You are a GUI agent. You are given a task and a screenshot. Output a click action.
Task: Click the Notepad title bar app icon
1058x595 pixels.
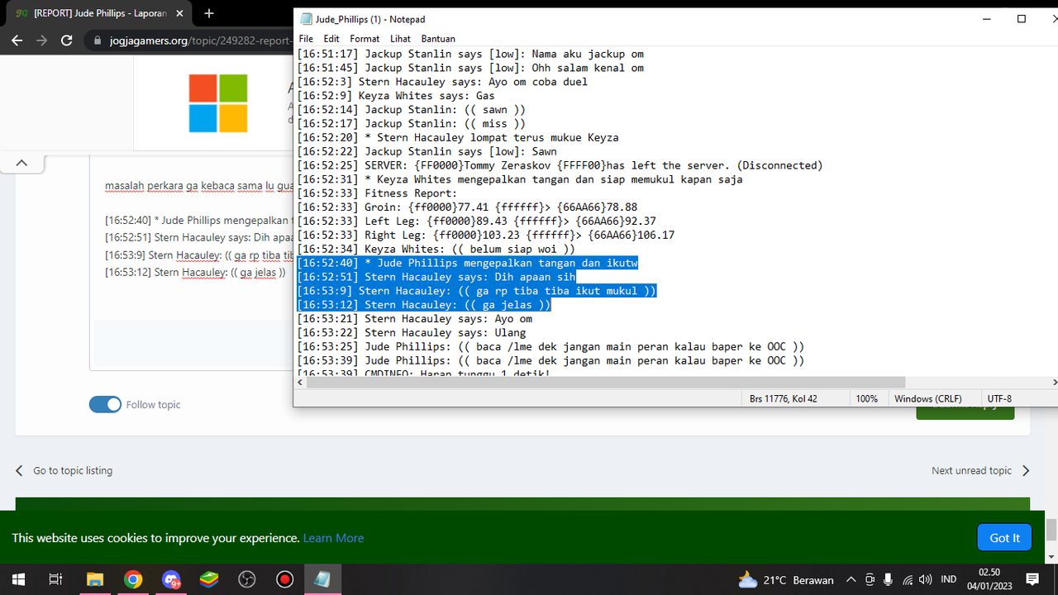coord(307,19)
